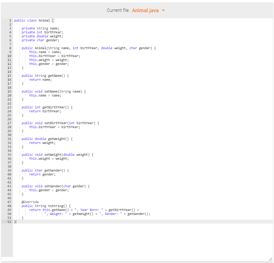
Task: Click 'public void setGender(char gender) {' line
Action: coord(56,186)
